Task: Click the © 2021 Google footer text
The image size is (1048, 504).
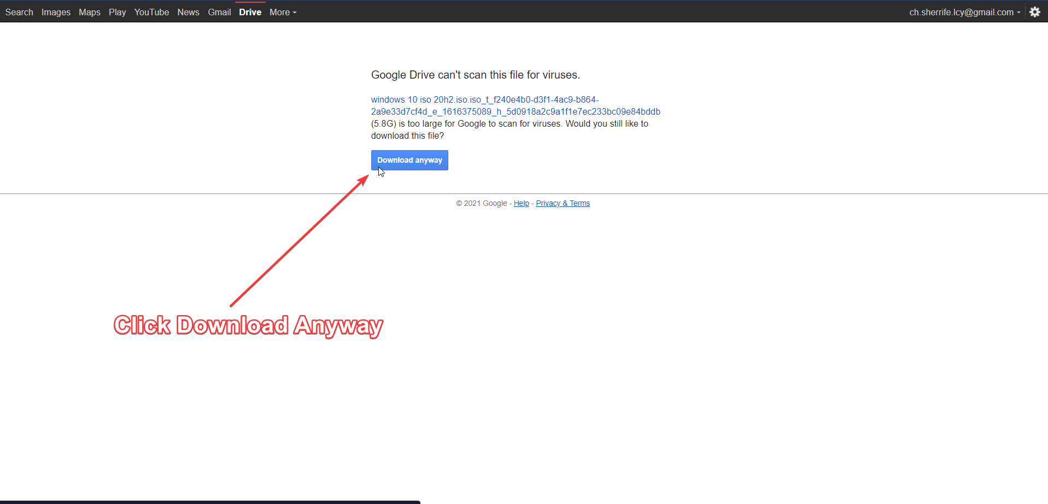Action: click(481, 203)
